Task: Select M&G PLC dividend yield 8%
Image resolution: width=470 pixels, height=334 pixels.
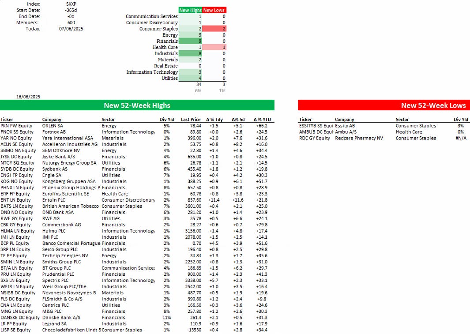Action: [x=167, y=311]
